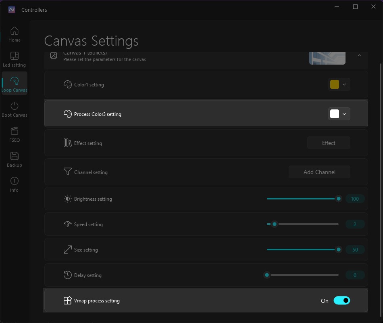Click the Vmap process setting grid icon
The image size is (383, 323).
pos(67,300)
